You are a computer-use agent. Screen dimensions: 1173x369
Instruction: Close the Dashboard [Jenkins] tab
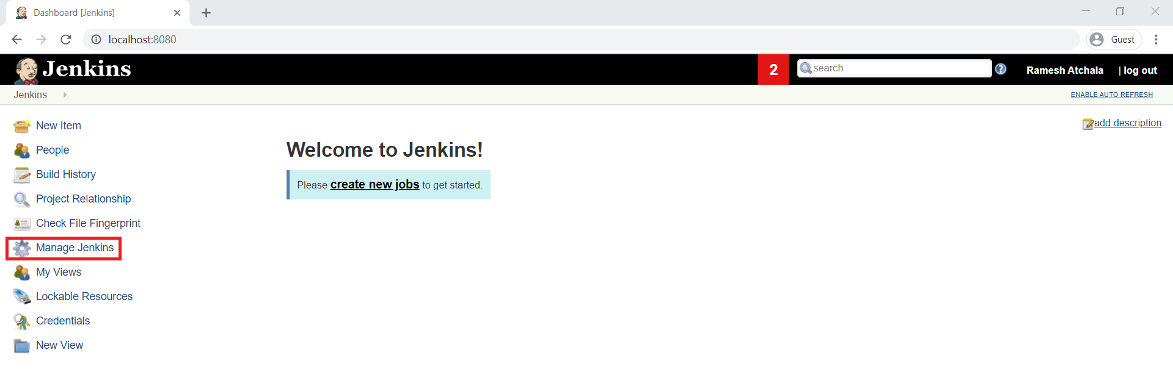177,13
